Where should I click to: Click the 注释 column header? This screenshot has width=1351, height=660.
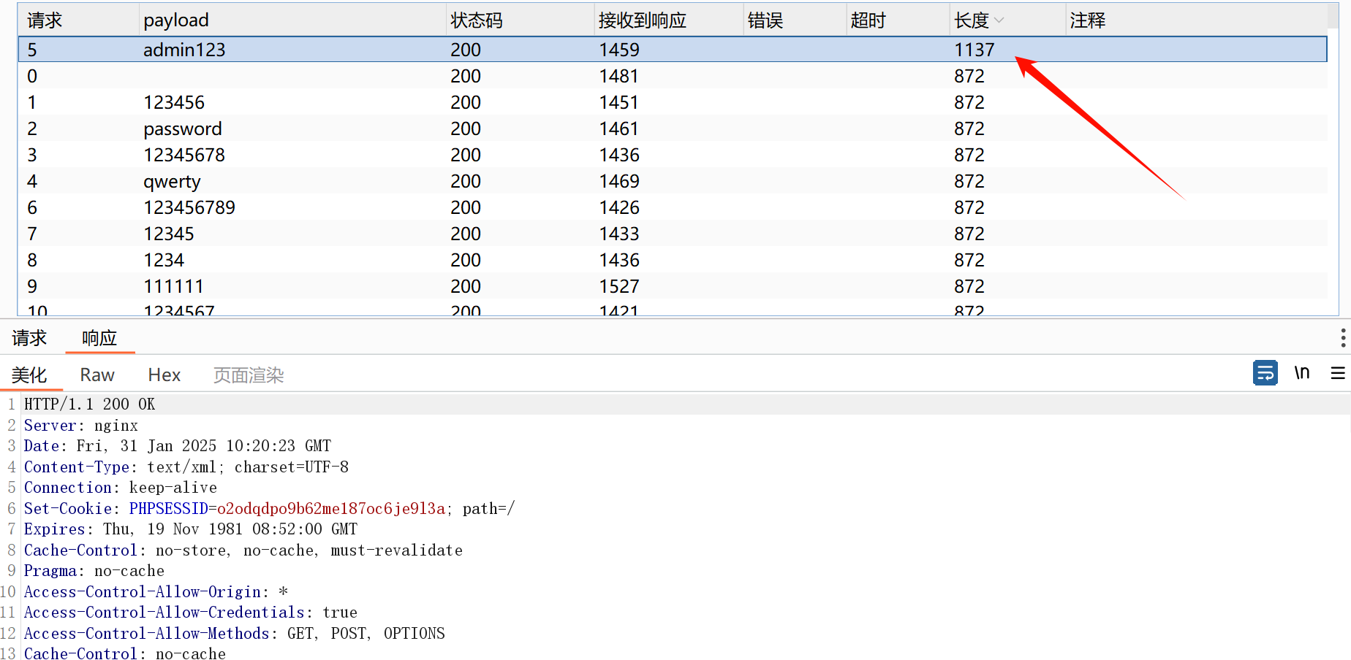click(1088, 20)
